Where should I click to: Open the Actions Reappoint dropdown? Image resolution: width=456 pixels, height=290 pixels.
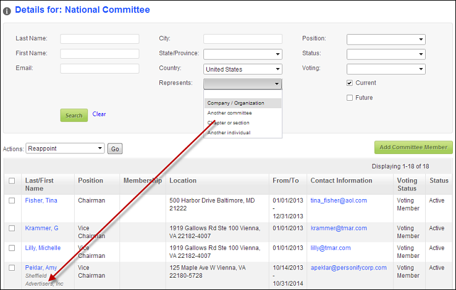(x=65, y=148)
